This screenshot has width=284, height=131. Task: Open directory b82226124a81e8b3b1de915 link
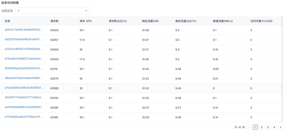click(24, 39)
